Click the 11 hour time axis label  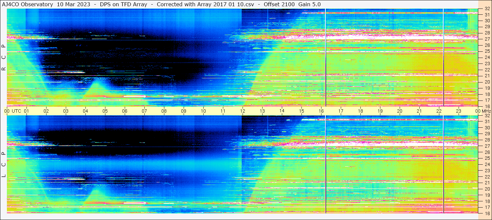(x=223, y=111)
